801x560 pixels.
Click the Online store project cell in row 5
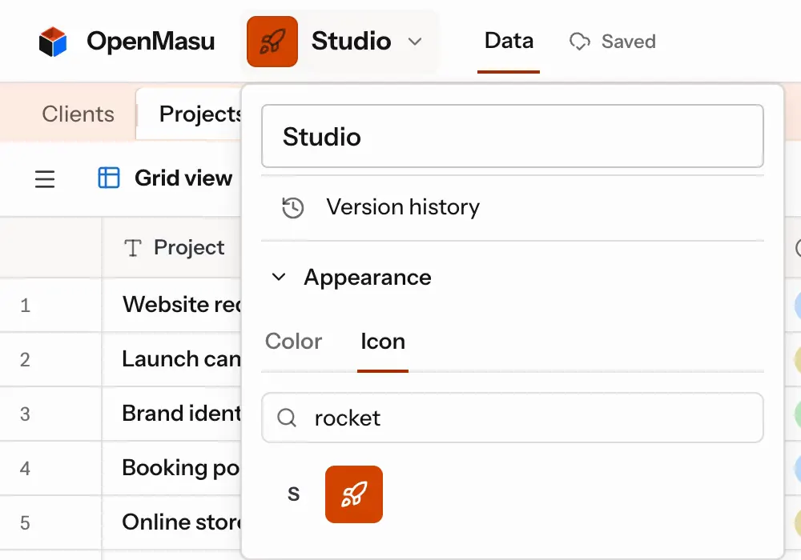pos(171,522)
